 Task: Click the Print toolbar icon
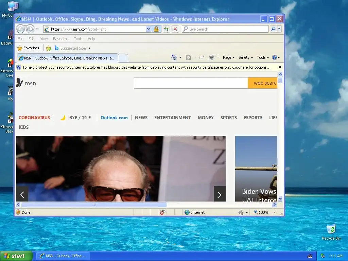point(211,57)
